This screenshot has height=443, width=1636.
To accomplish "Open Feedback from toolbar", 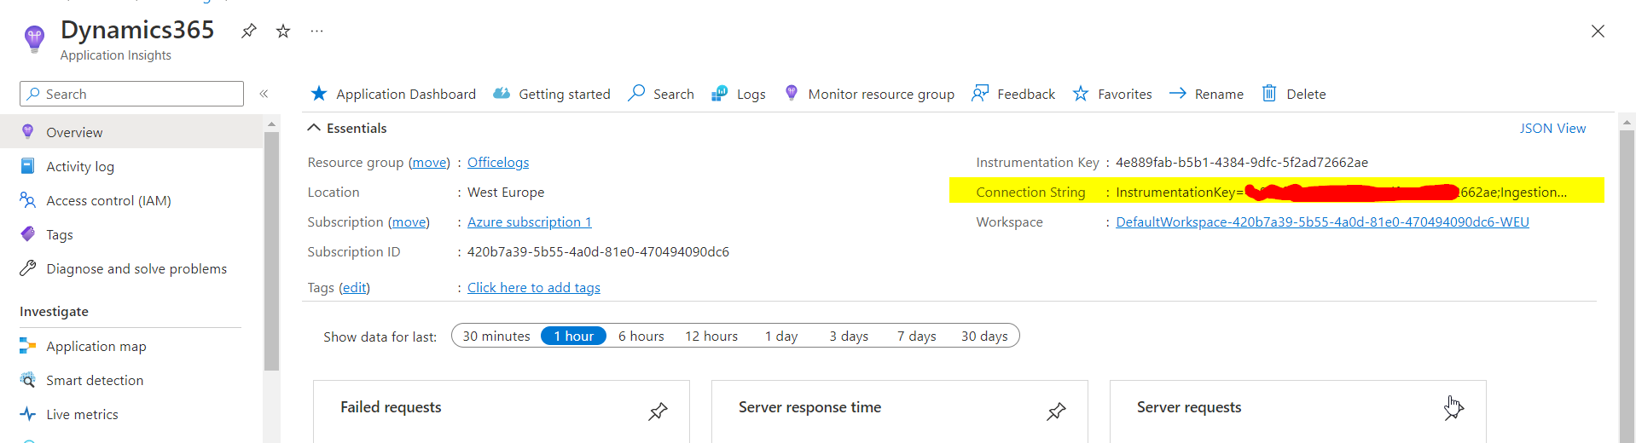I will pos(1013,94).
